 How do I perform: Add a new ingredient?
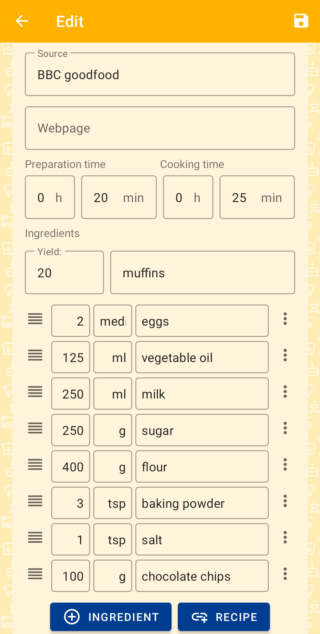(x=111, y=617)
